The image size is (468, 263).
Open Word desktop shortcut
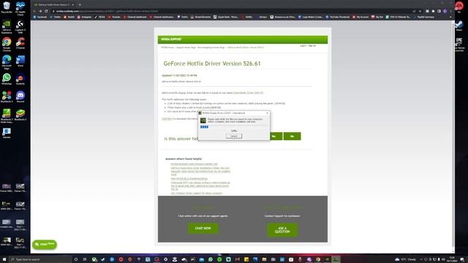click(x=20, y=61)
